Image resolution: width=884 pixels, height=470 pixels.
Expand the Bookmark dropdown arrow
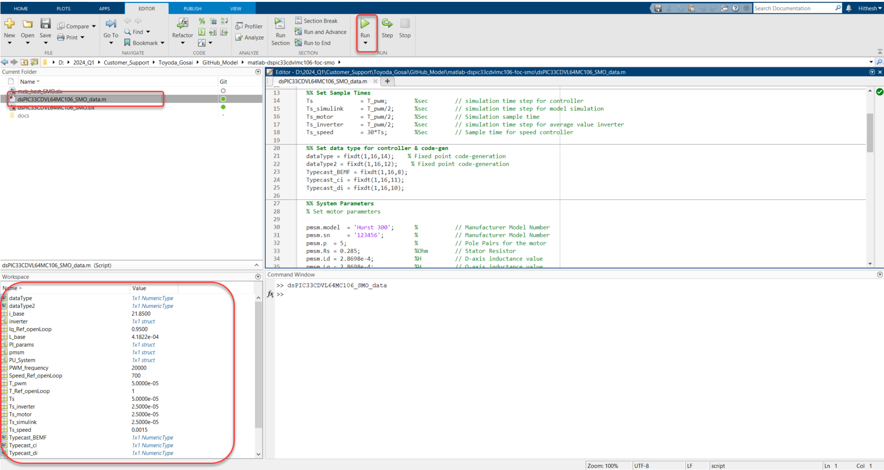(x=162, y=43)
